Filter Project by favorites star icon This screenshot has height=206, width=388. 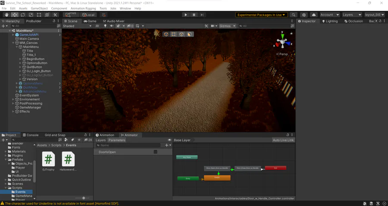pyautogui.click(x=79, y=140)
